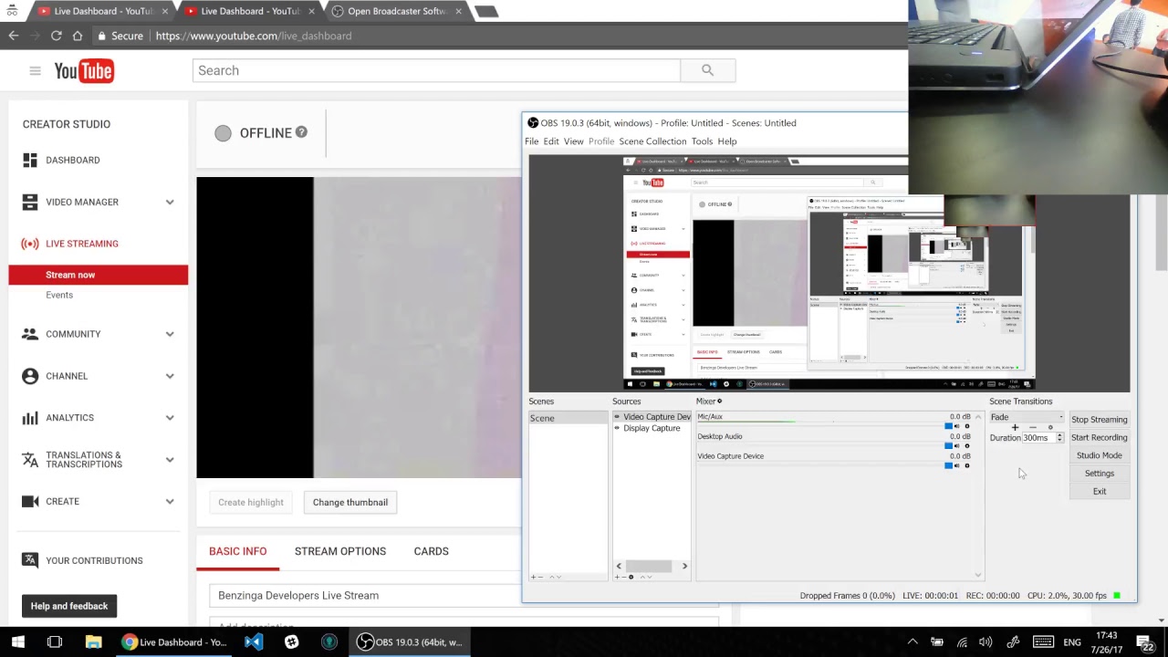Toggle visibility of Video Capture Device source
The width and height of the screenshot is (1168, 657).
617,417
